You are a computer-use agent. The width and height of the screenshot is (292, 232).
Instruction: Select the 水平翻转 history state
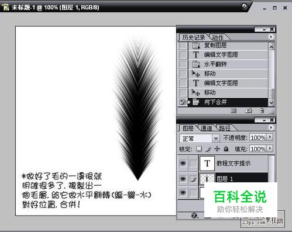(x=228, y=64)
